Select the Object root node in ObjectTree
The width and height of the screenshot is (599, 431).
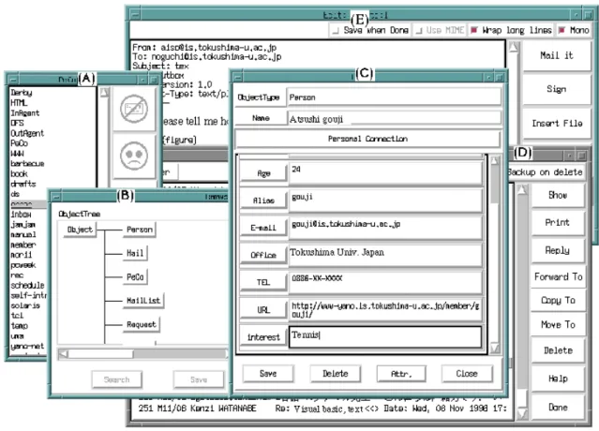click(80, 230)
